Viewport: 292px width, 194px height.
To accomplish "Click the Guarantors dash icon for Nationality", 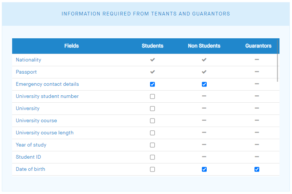I will (x=257, y=60).
